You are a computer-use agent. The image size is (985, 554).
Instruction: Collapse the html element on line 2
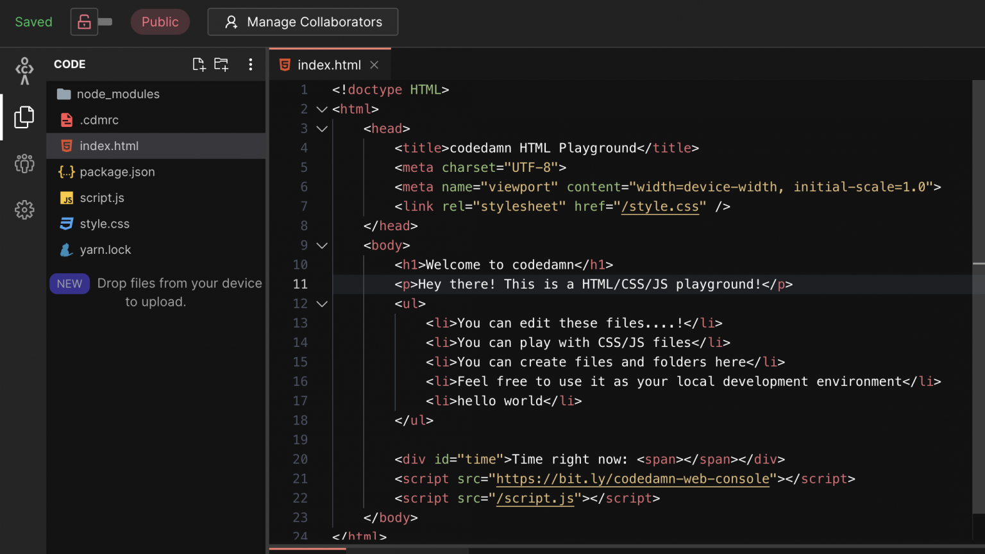click(x=322, y=109)
